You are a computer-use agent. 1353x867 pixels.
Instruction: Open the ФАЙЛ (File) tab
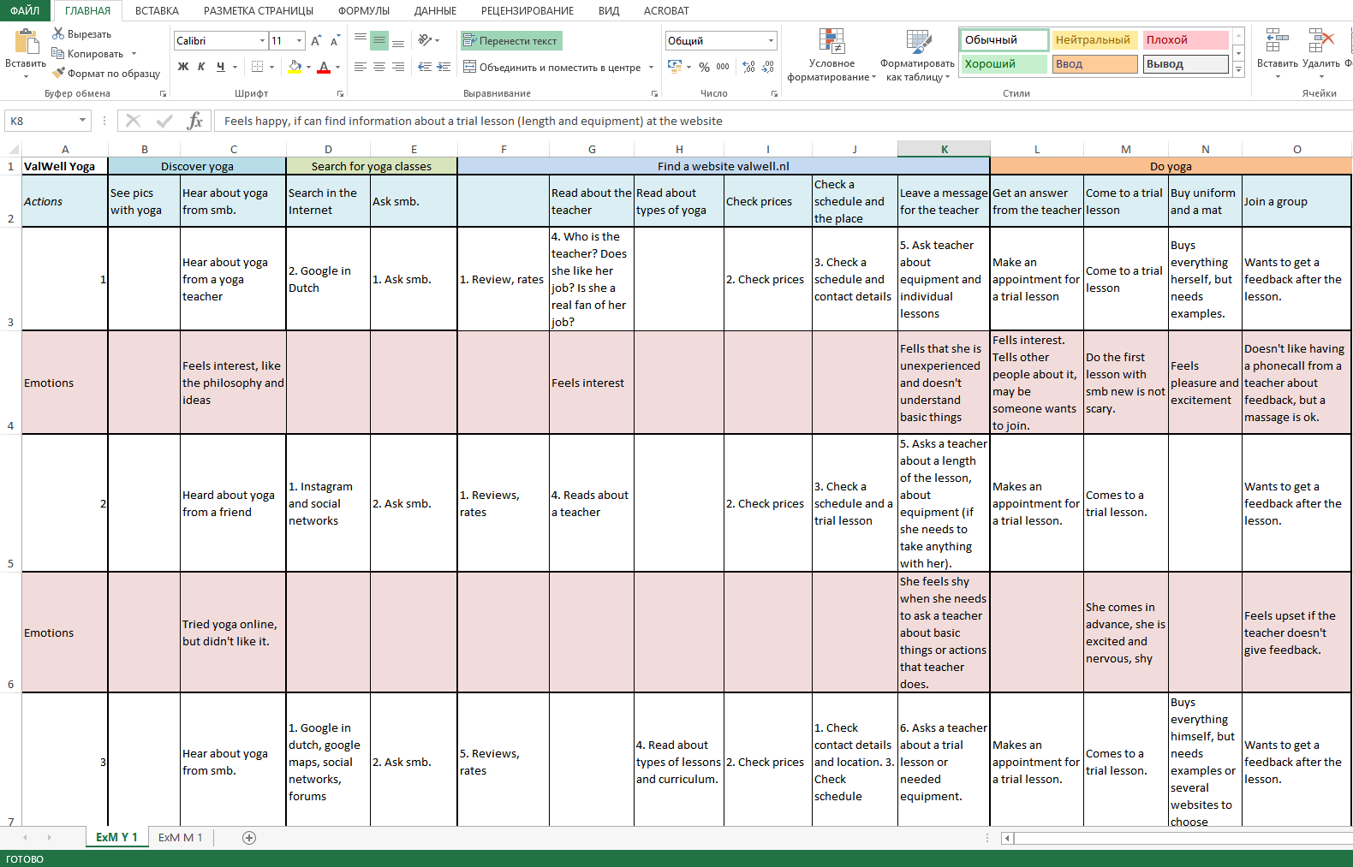point(25,10)
